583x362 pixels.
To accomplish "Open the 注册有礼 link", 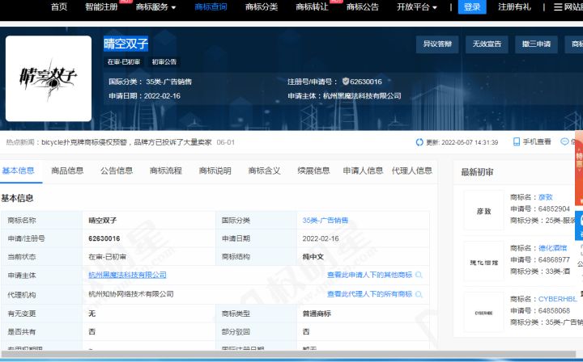I will coord(514,6).
